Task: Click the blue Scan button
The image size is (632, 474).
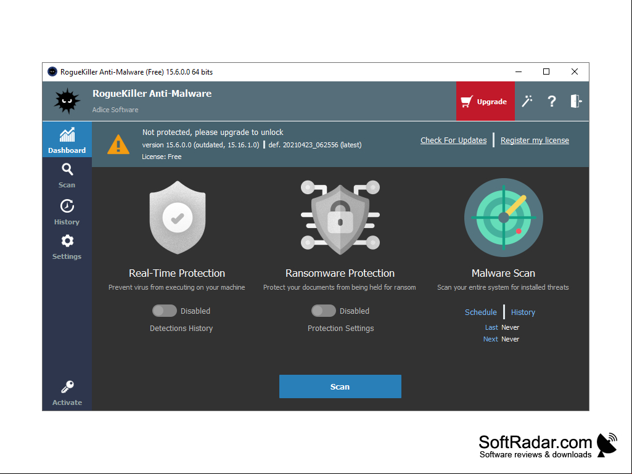Action: pos(340,386)
